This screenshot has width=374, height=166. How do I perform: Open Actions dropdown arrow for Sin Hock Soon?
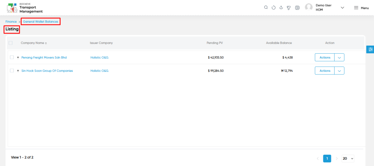point(339,71)
